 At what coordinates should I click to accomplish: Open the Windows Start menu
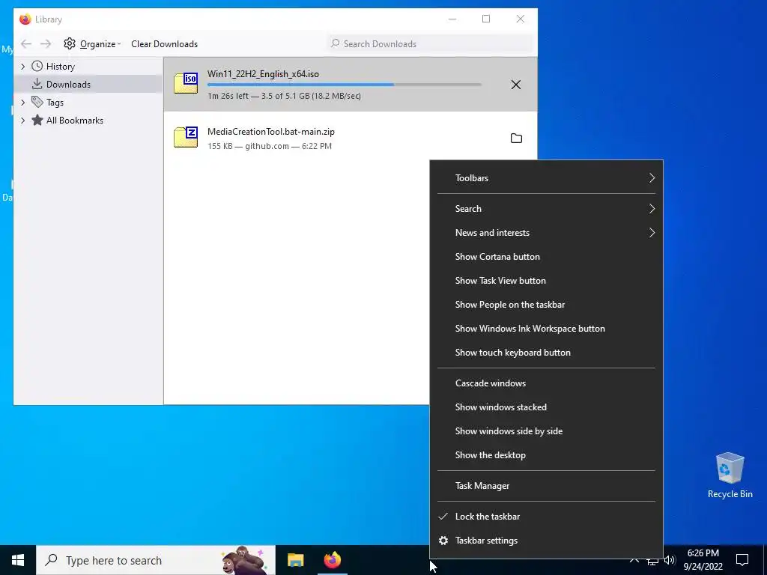(x=18, y=560)
